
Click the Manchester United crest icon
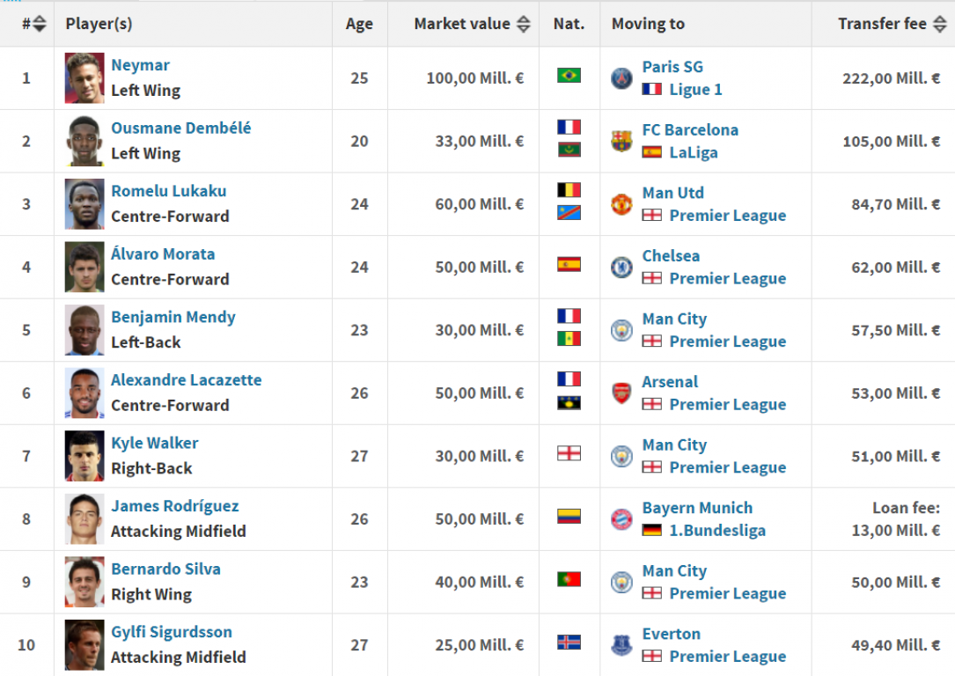tap(622, 204)
